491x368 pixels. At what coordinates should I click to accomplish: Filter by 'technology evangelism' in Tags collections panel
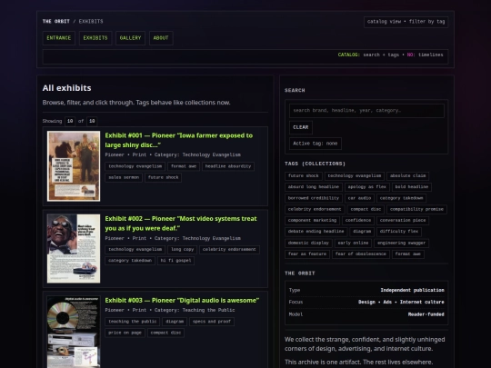coord(355,176)
